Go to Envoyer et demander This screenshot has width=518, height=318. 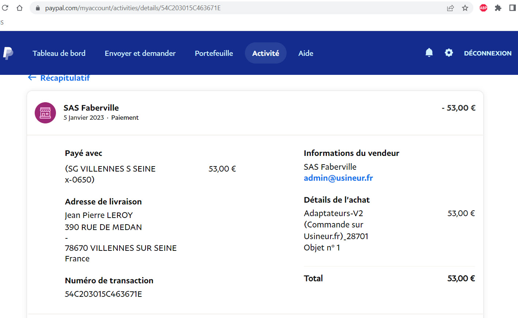pos(140,53)
